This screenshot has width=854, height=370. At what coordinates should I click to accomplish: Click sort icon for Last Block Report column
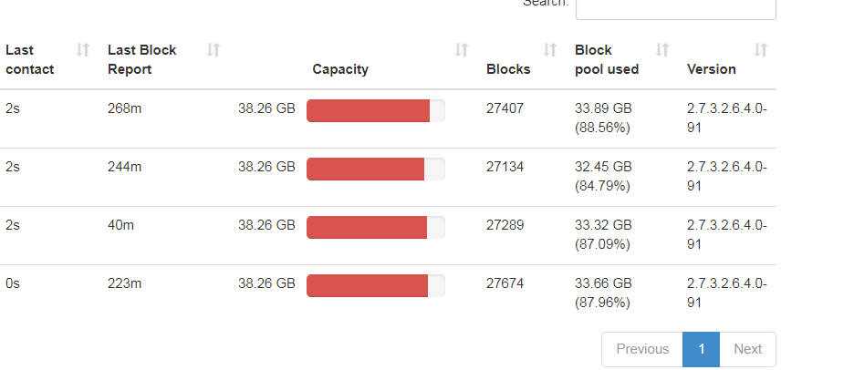213,49
